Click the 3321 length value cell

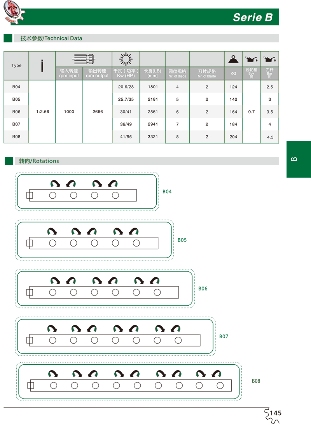(x=152, y=136)
